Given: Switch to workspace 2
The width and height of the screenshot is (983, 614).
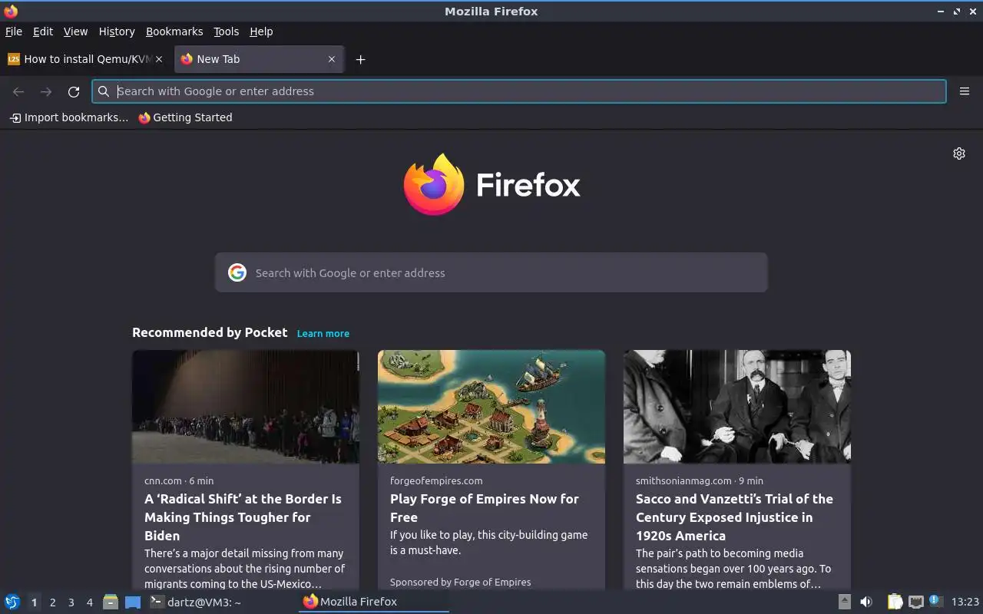Looking at the screenshot, I should coord(52,602).
